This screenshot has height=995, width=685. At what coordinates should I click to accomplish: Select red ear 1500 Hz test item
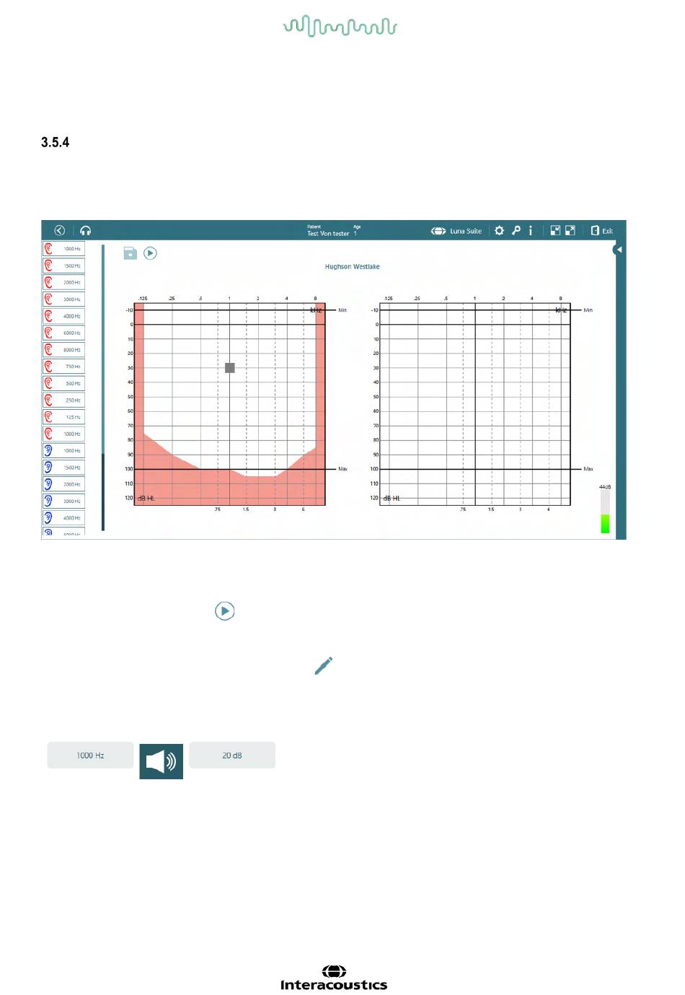64,266
